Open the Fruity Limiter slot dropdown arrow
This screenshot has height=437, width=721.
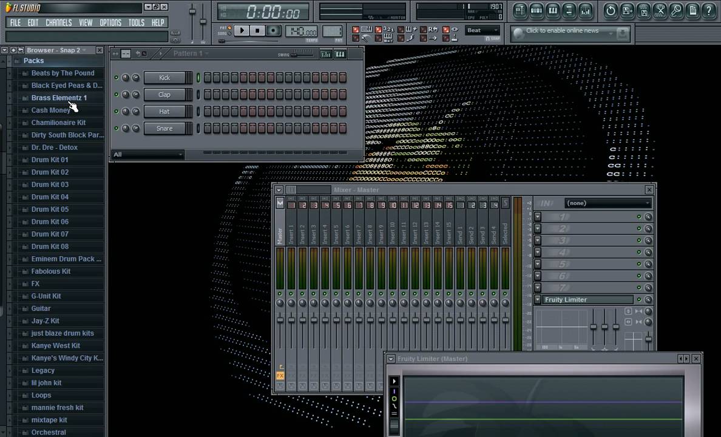coord(538,299)
